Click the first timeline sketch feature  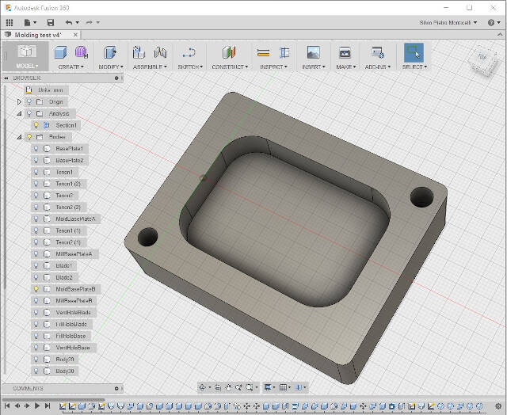pyautogui.click(x=63, y=405)
